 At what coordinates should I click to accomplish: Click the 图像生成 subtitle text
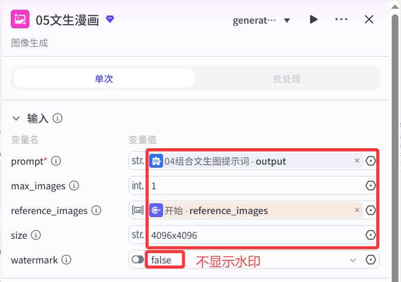click(x=29, y=43)
